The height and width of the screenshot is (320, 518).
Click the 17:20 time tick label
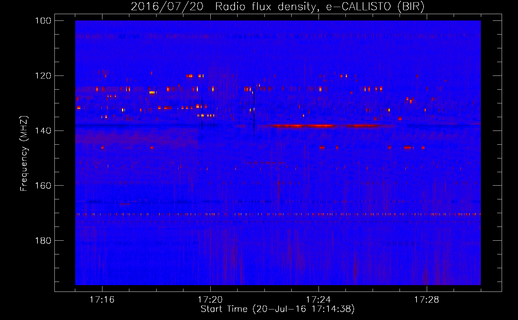tap(210, 300)
